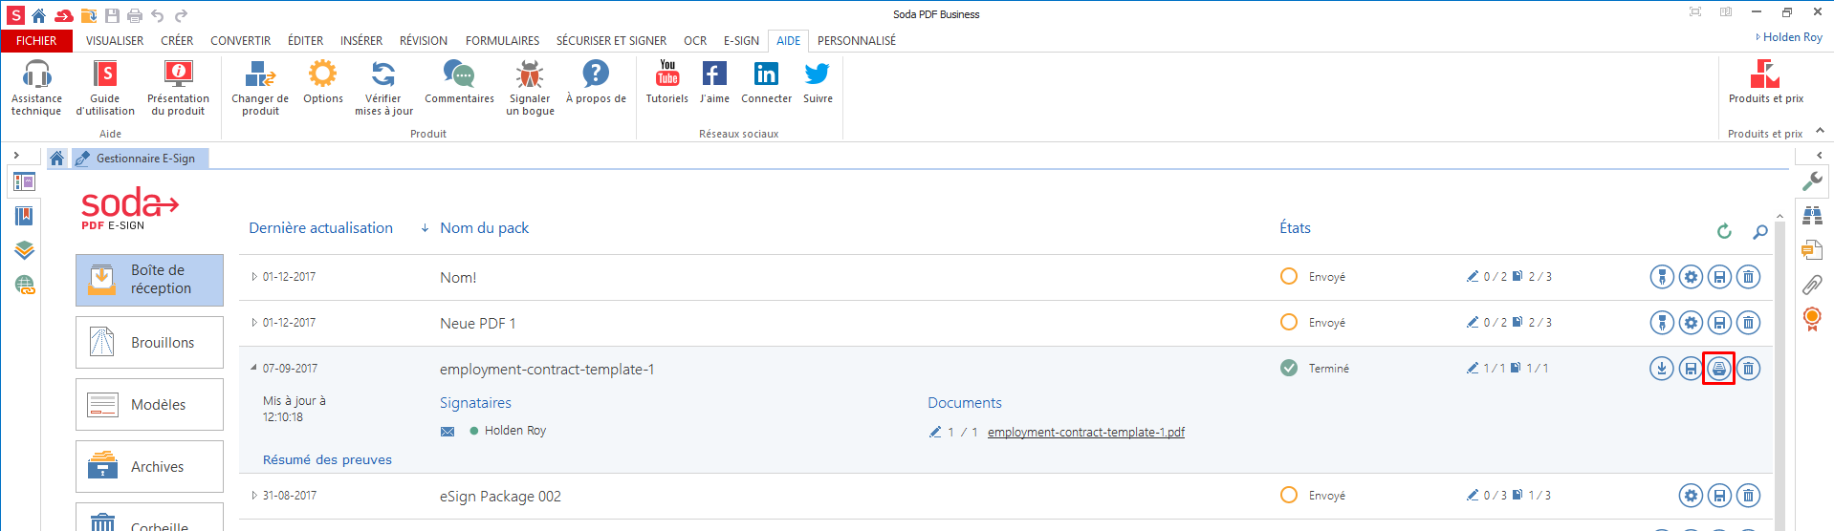1834x531 pixels.
Task: Click the États column header
Action: (x=1295, y=228)
